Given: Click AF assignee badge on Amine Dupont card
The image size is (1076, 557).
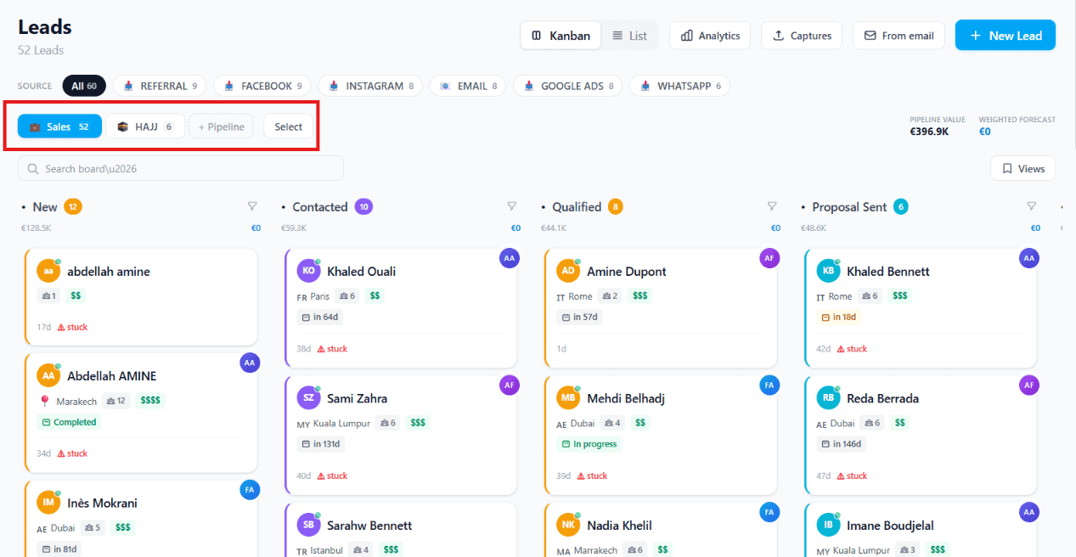Looking at the screenshot, I should (769, 258).
